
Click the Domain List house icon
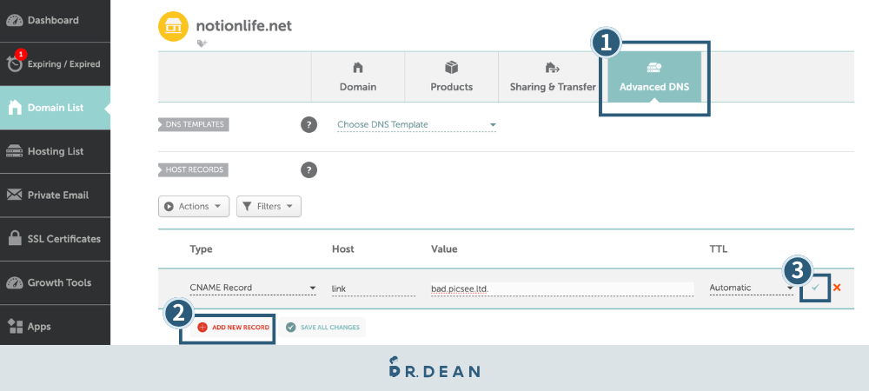(x=15, y=108)
